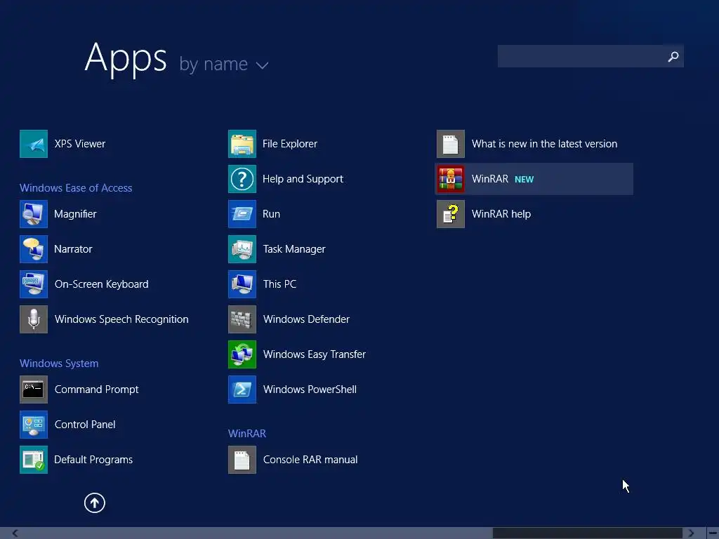The width and height of the screenshot is (719, 539).
Task: Click the 'Windows System' group header
Action: click(59, 364)
